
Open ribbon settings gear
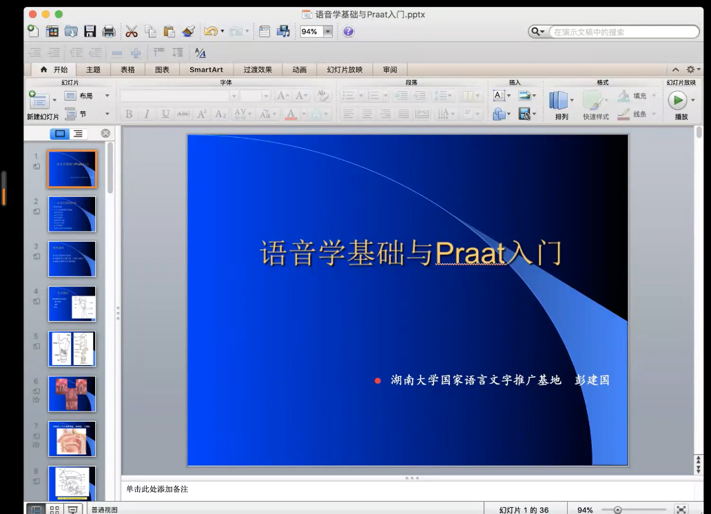pyautogui.click(x=690, y=70)
